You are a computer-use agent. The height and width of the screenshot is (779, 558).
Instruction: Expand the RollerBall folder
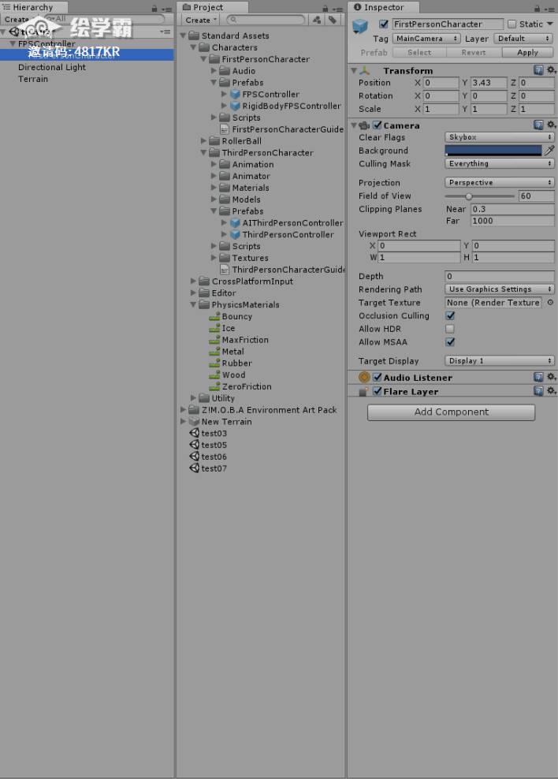(203, 140)
